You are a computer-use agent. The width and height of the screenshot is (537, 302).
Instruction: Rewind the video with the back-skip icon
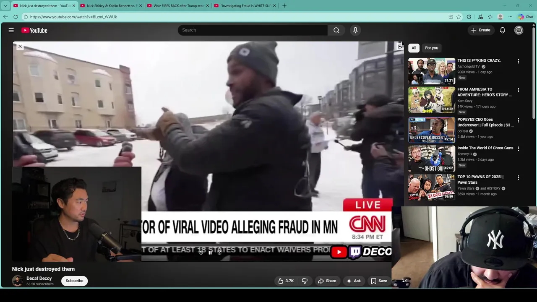pyautogui.click(x=201, y=253)
